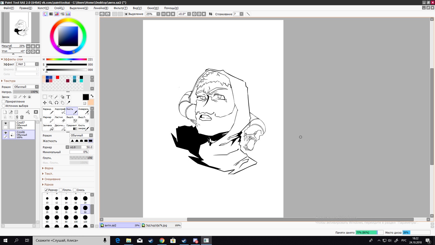Switch to the 5qLhqqVja7k.jpg document tab
The height and width of the screenshot is (245, 435).
161,225
